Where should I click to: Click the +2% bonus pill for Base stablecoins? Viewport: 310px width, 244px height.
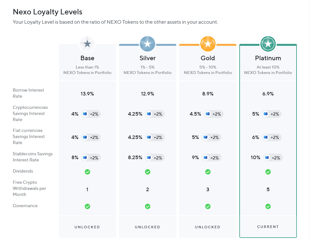tap(91, 158)
